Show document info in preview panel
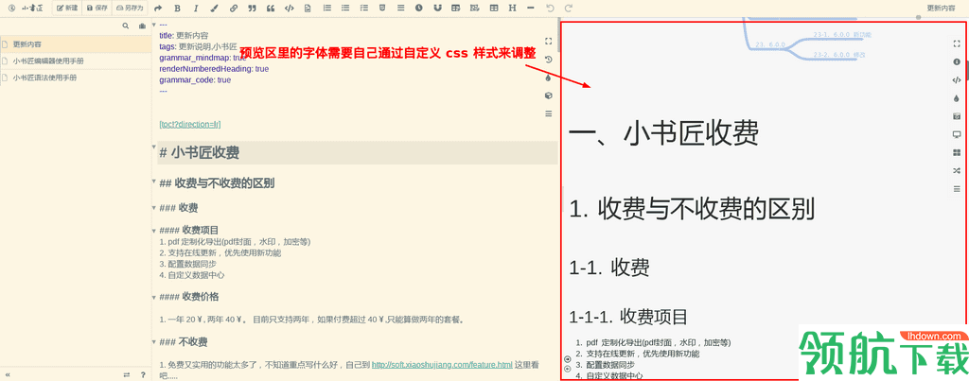This screenshot has width=969, height=381. (957, 61)
